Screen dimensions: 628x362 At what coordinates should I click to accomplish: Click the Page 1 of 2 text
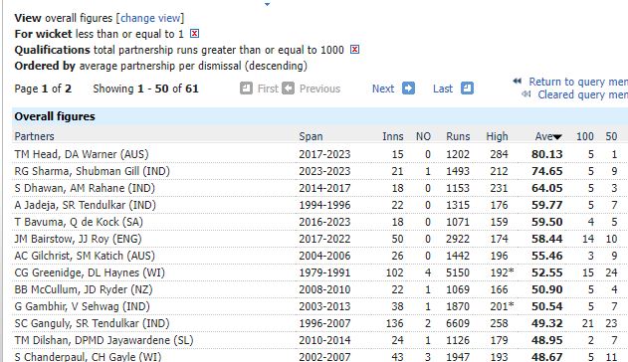pyautogui.click(x=43, y=89)
